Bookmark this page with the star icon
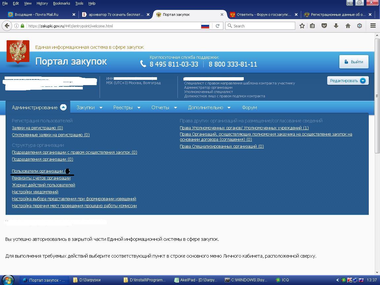Viewport: 380px width, 285px height. 302,26
